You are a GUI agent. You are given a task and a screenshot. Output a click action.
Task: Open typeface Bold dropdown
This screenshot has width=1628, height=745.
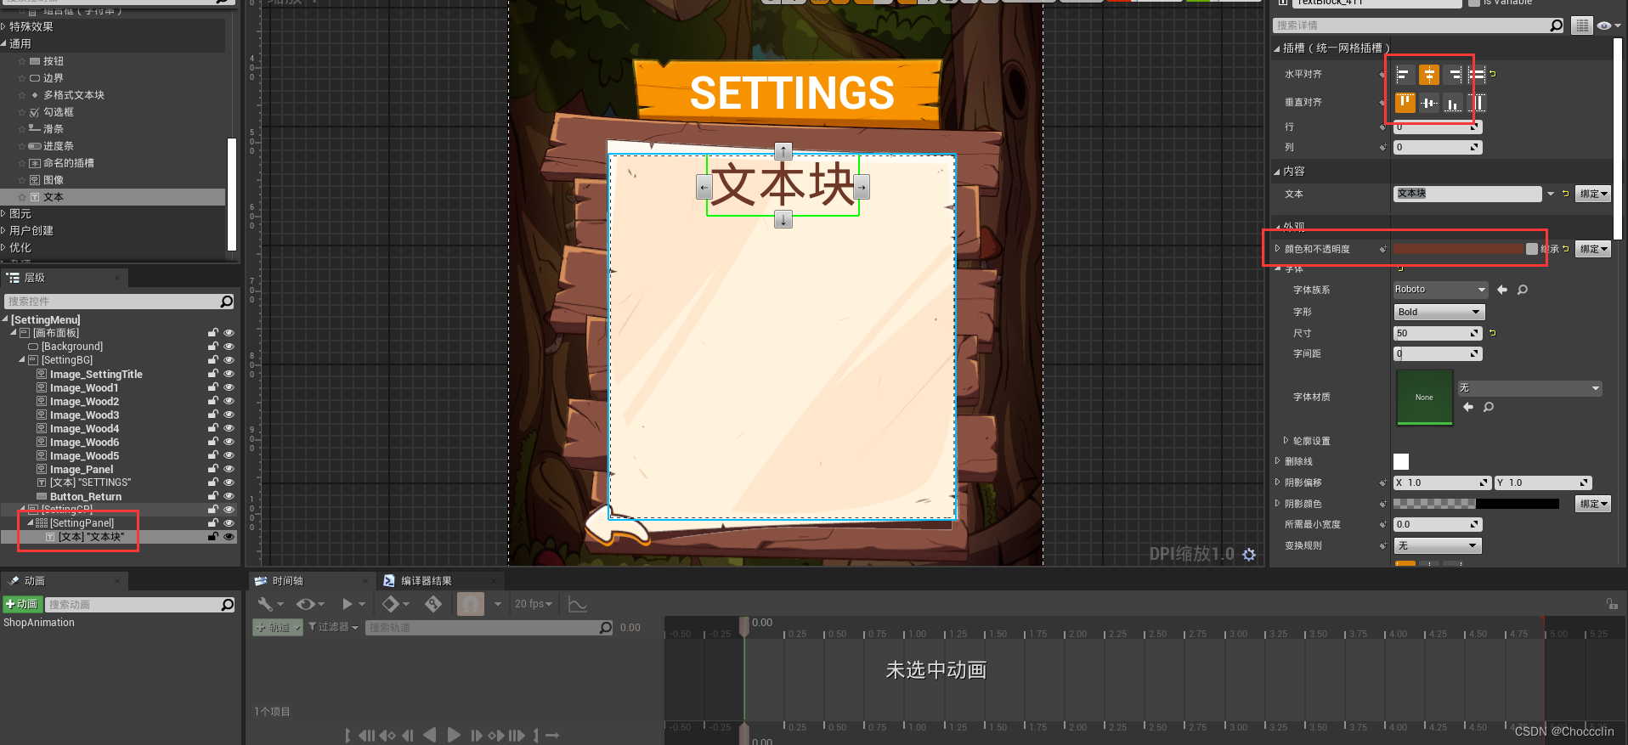[1439, 312]
